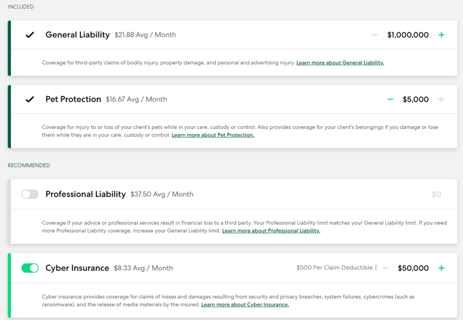Decrease the Cyber Insurance coverage limit

pyautogui.click(x=385, y=268)
